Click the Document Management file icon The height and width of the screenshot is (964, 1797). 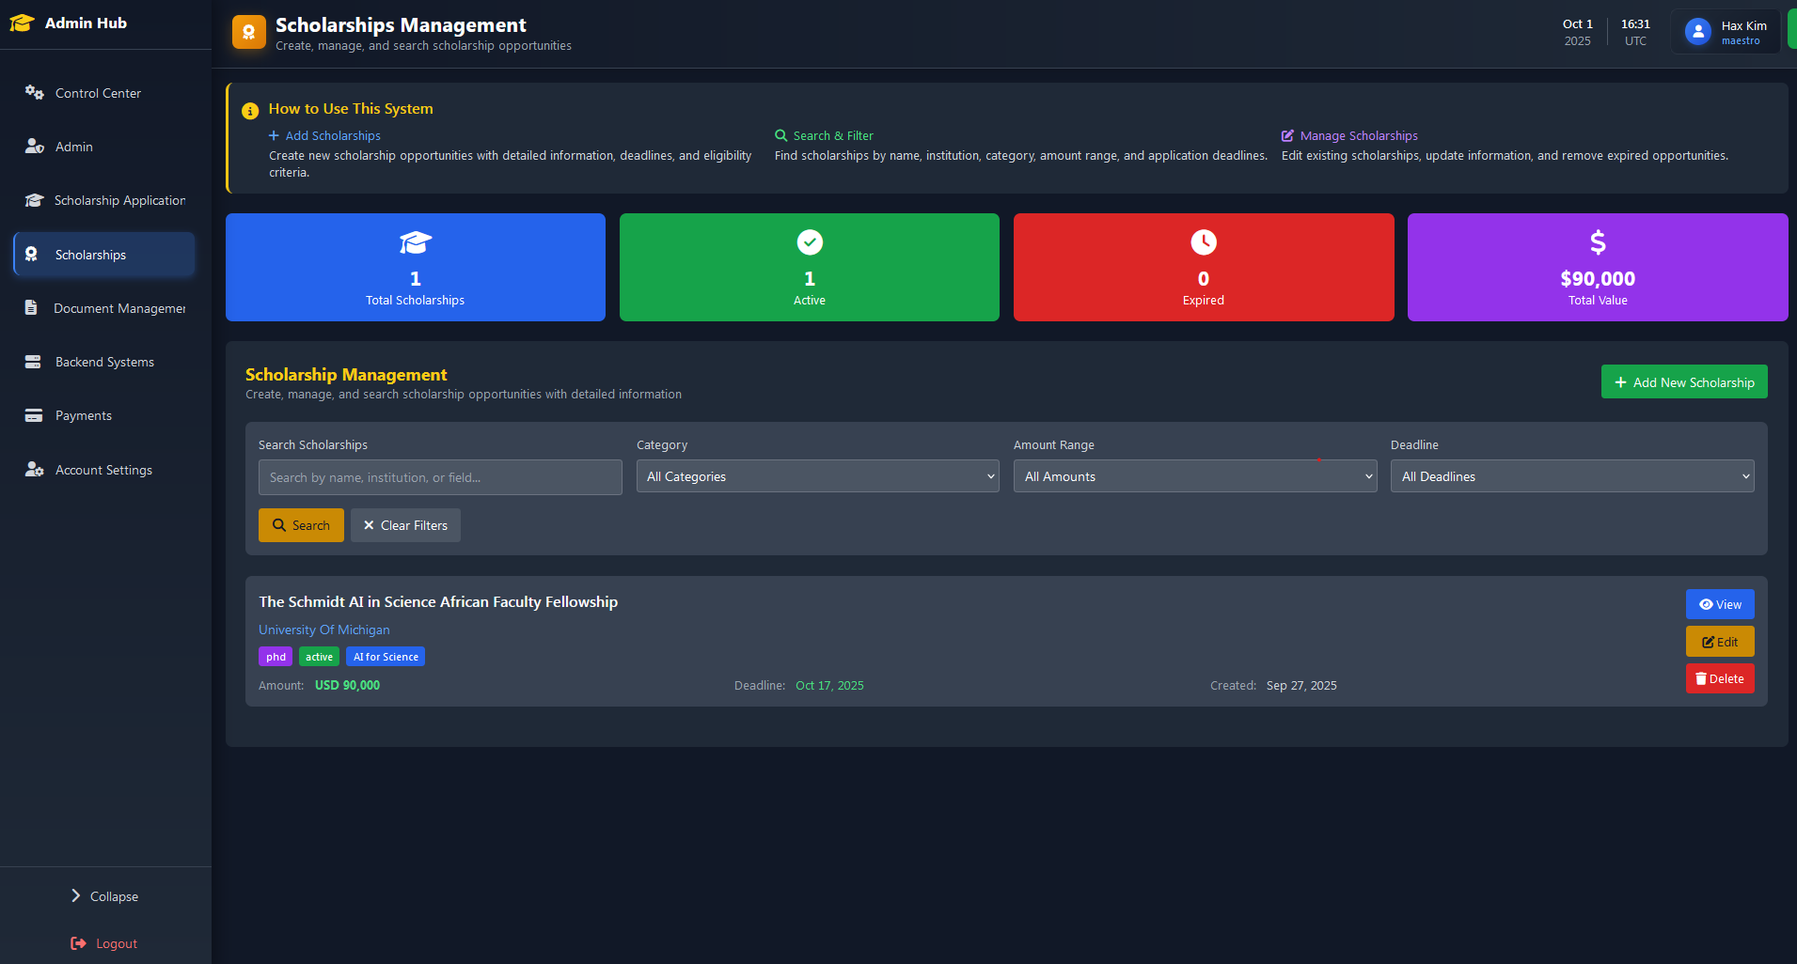[x=31, y=308]
